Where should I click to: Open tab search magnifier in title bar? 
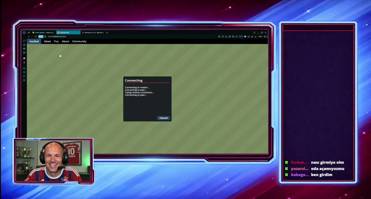click(x=254, y=33)
